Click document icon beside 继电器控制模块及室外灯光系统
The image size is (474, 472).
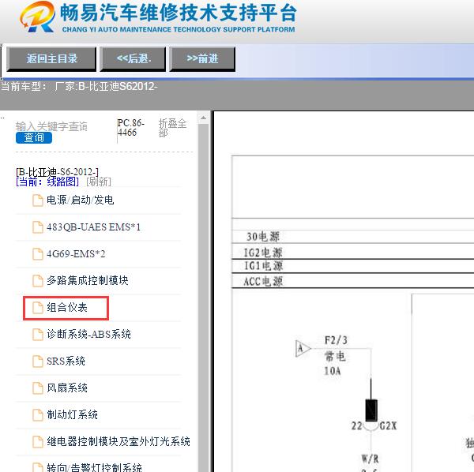click(38, 442)
